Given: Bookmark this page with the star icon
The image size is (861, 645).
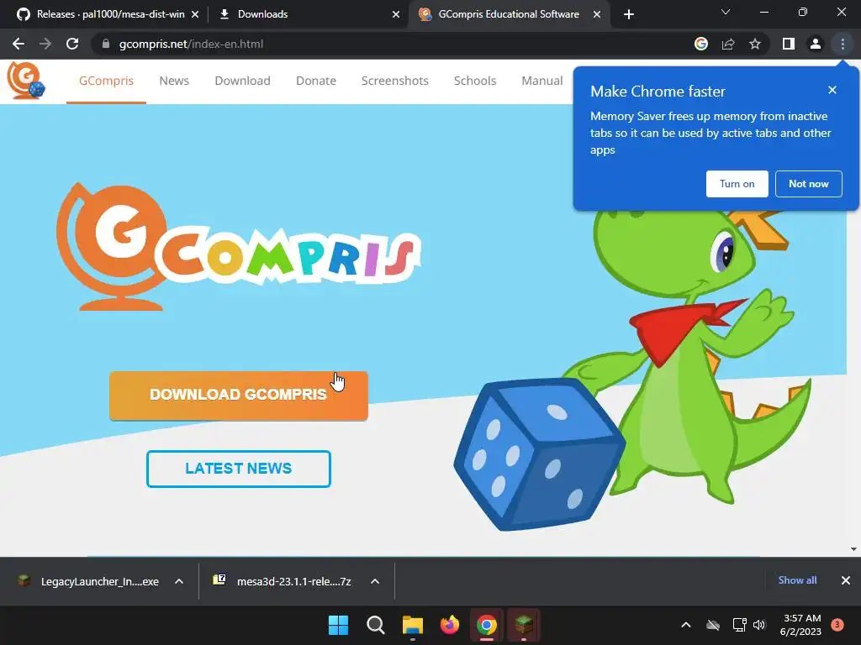Looking at the screenshot, I should (755, 44).
